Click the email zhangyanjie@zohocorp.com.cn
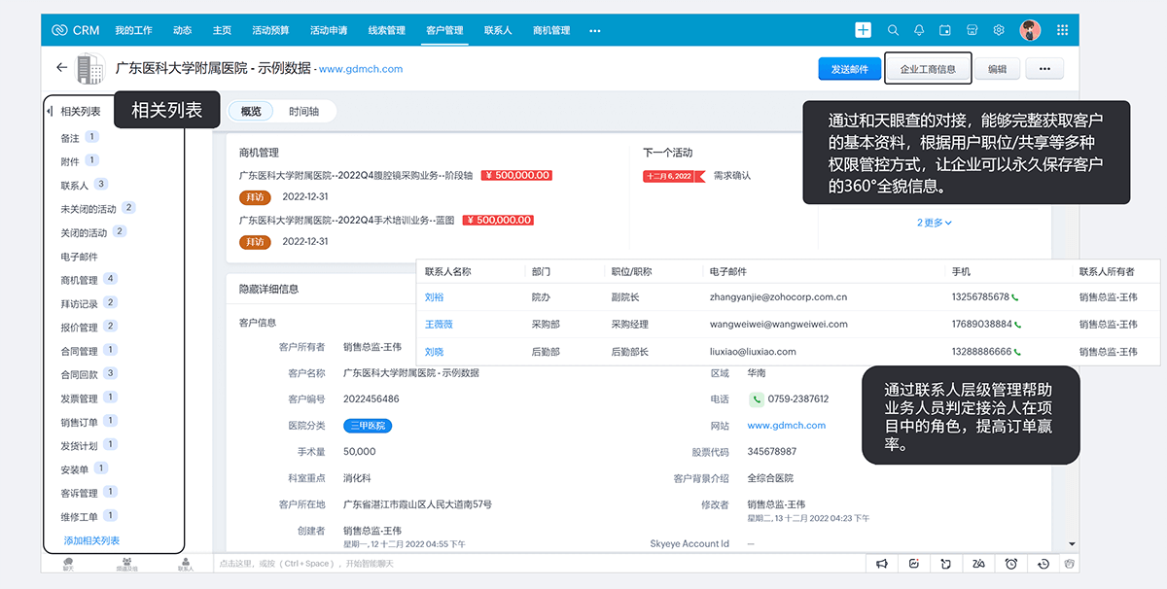This screenshot has width=1167, height=589. [x=778, y=297]
